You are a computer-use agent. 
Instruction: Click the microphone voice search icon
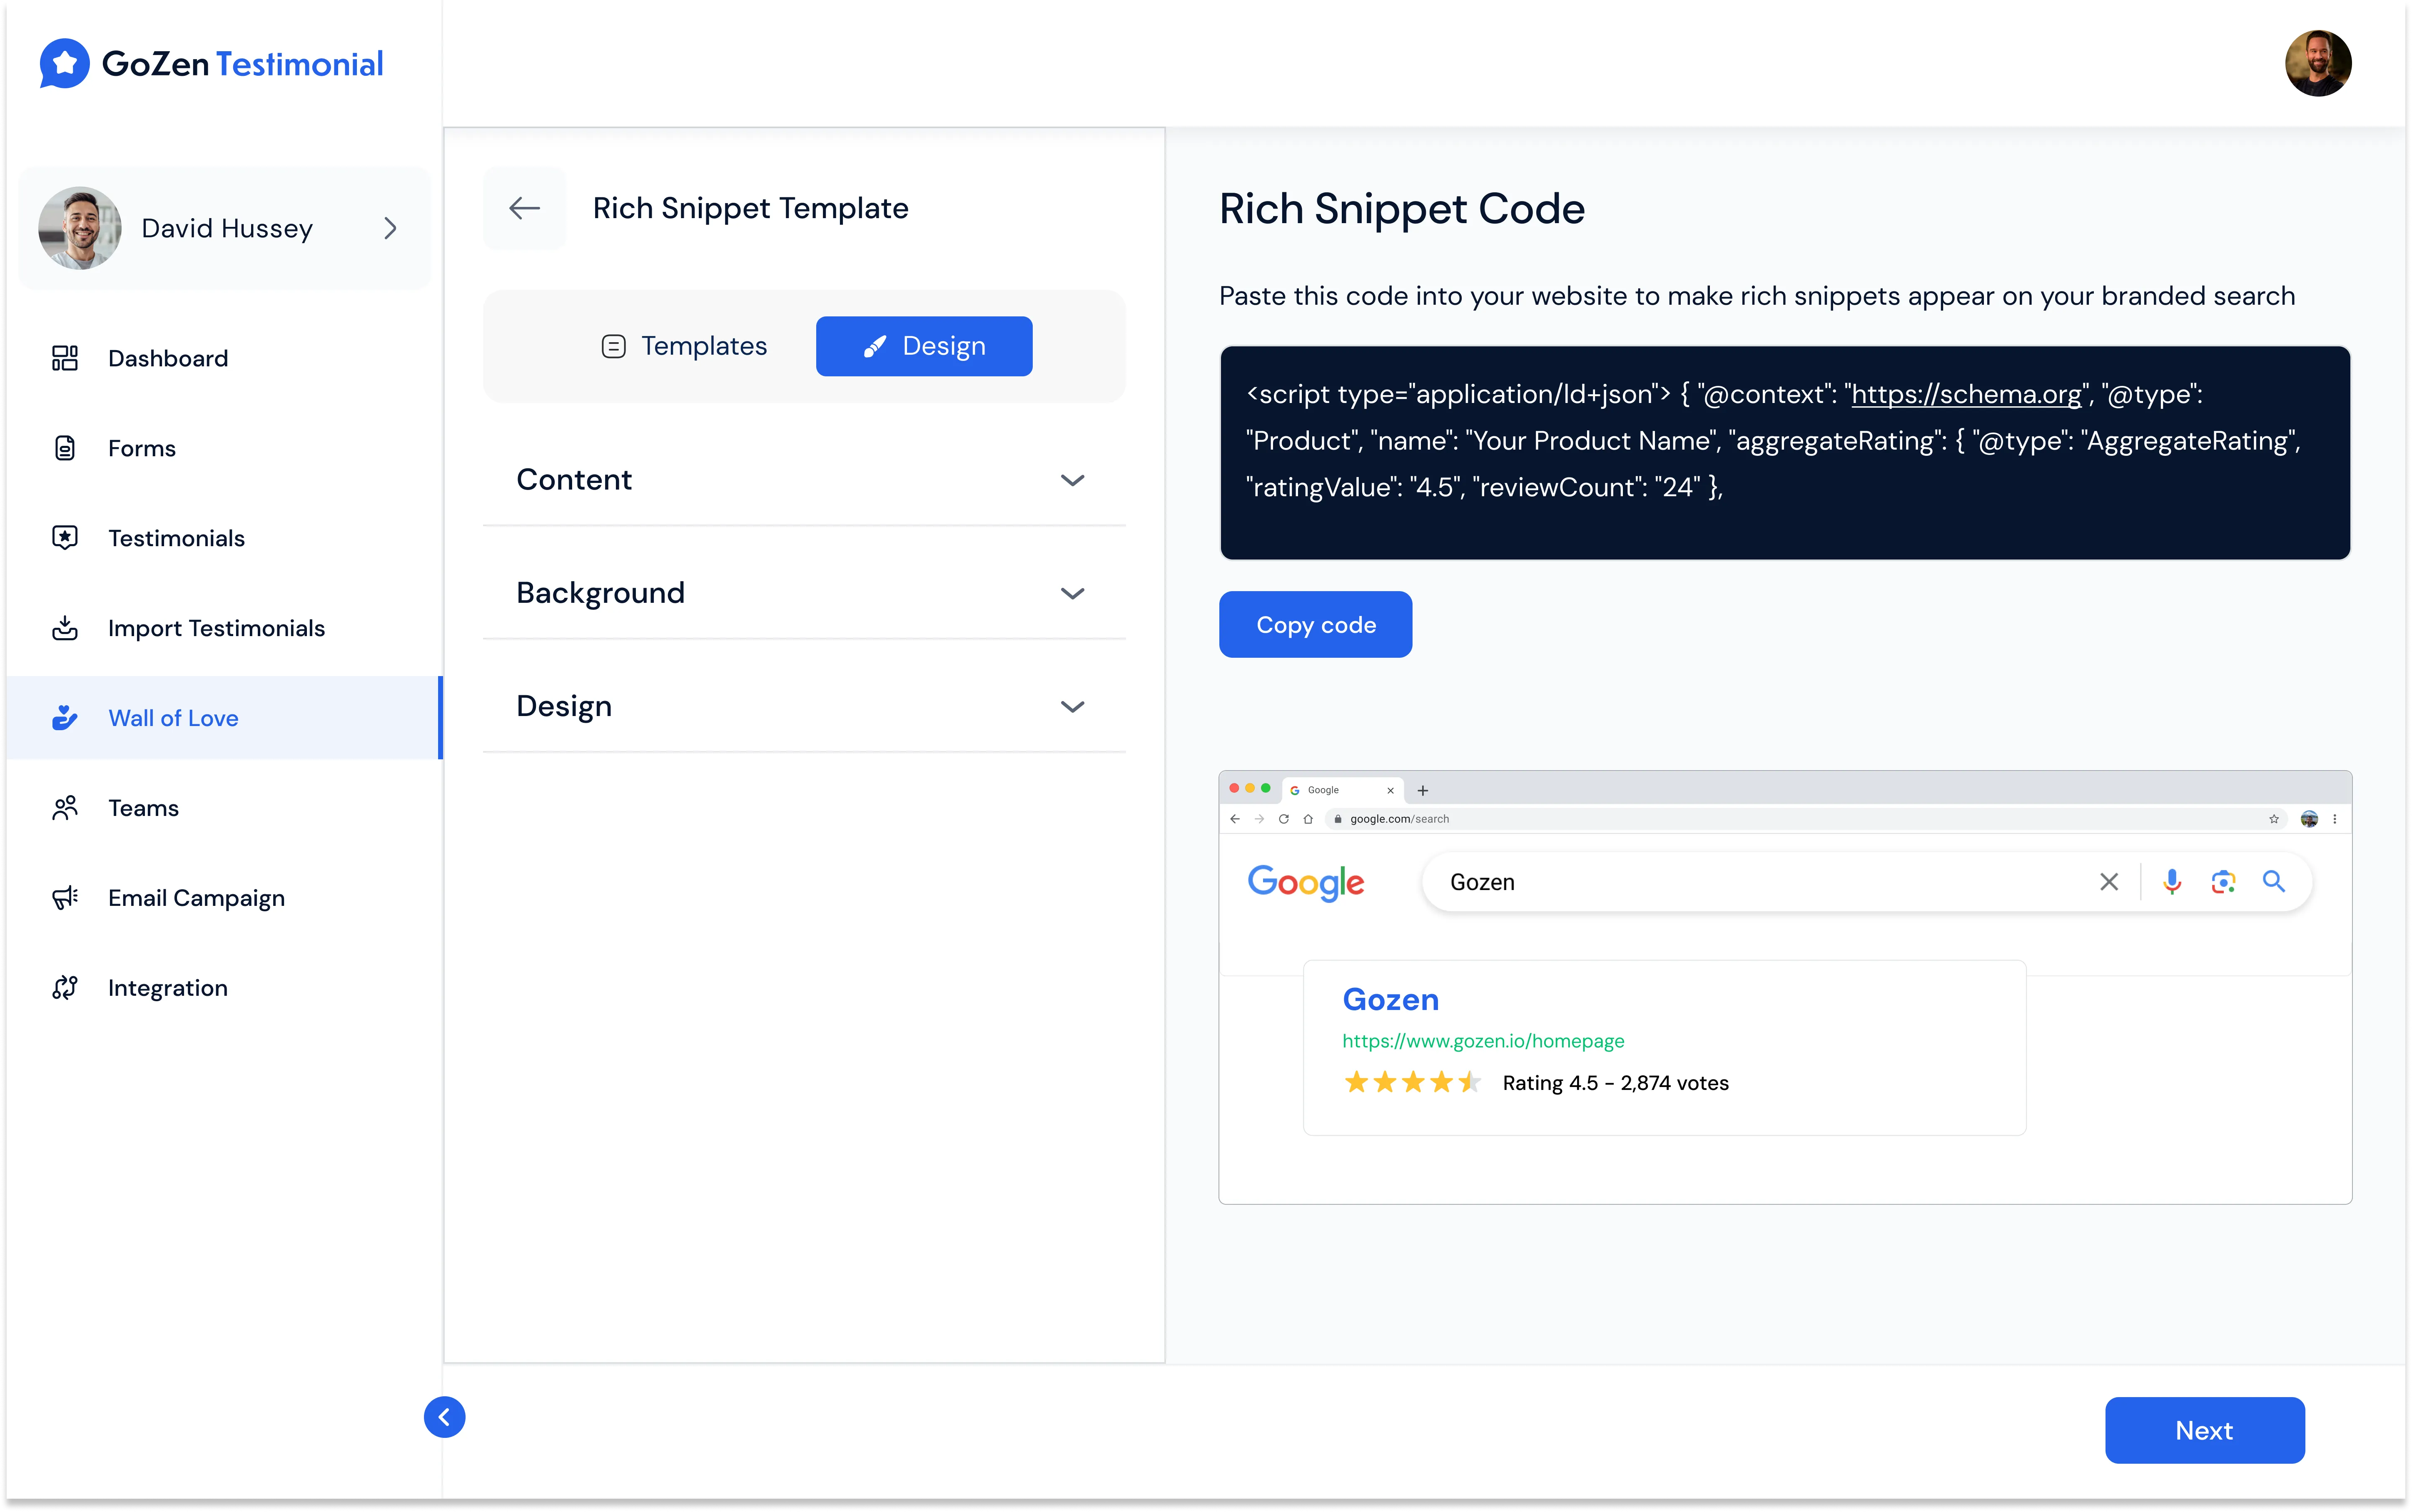(2172, 882)
